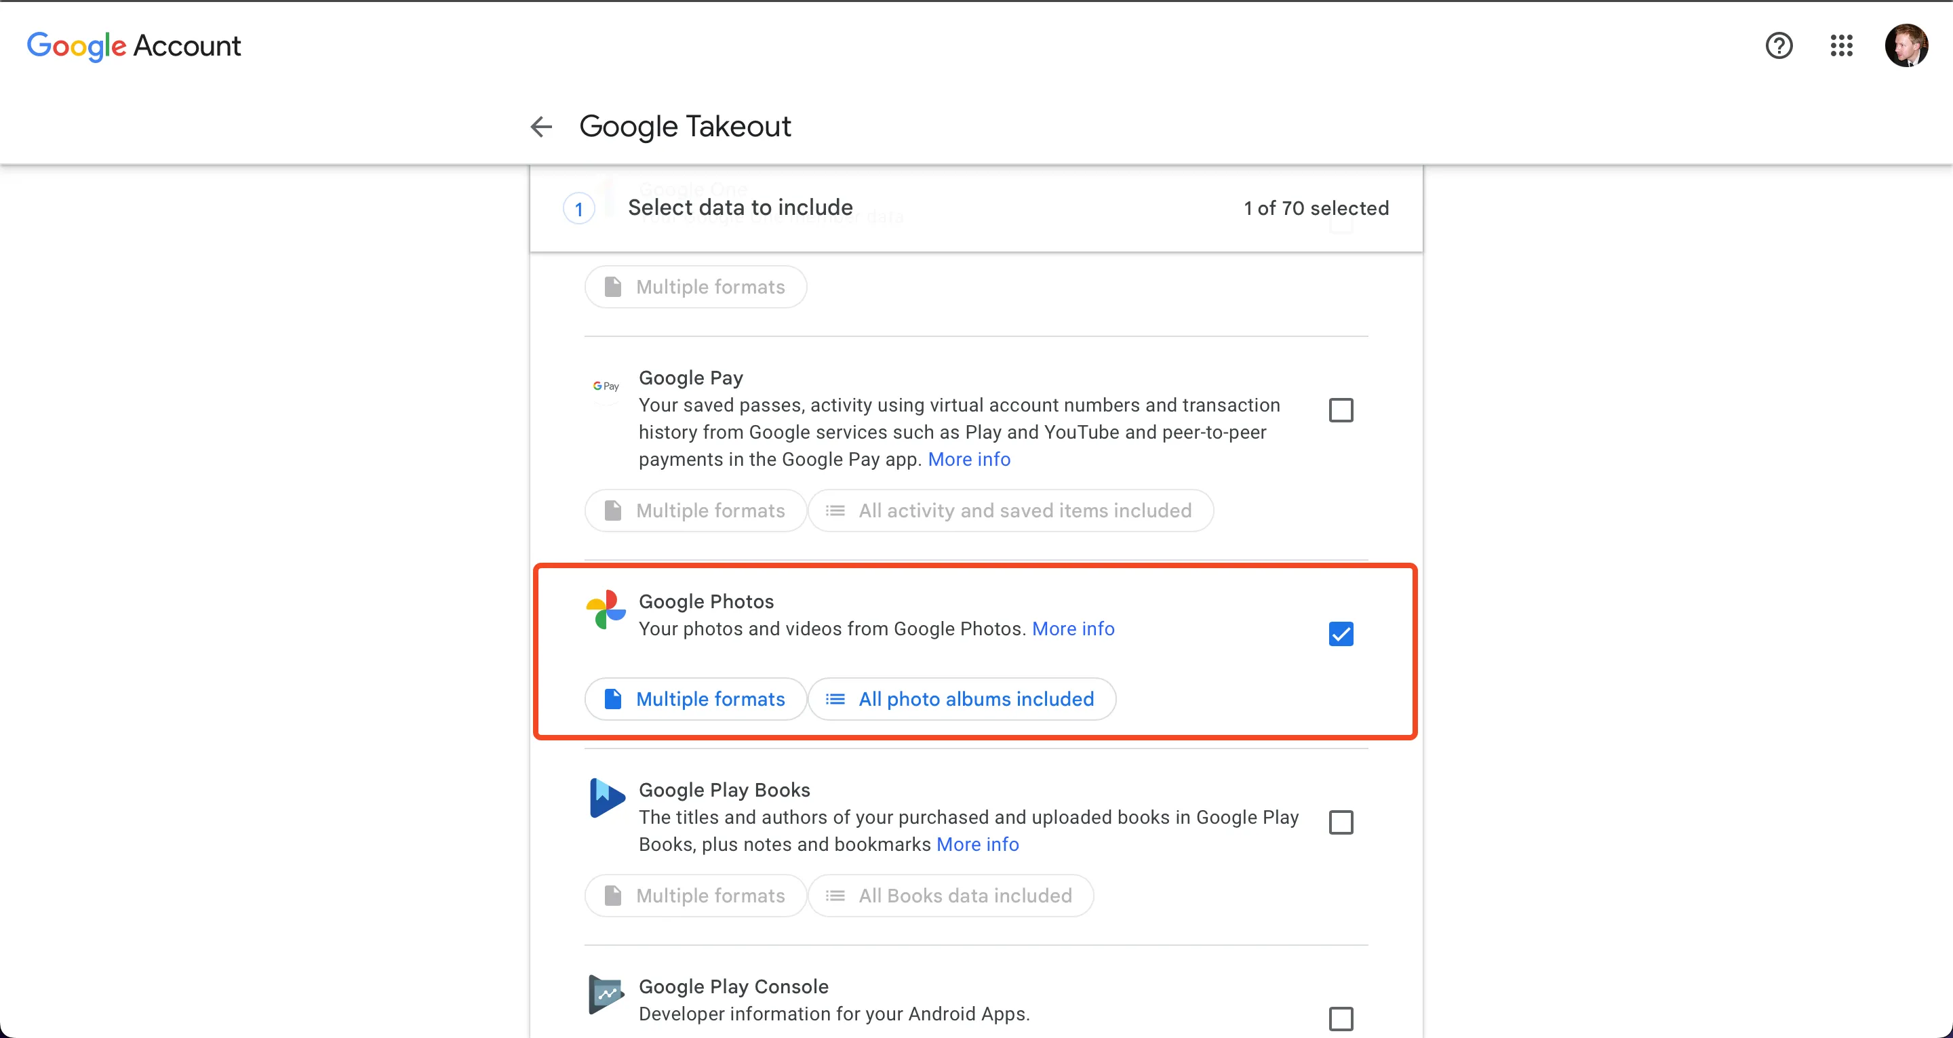This screenshot has width=1953, height=1038.
Task: Click the Google Play Books icon
Action: [x=606, y=797]
